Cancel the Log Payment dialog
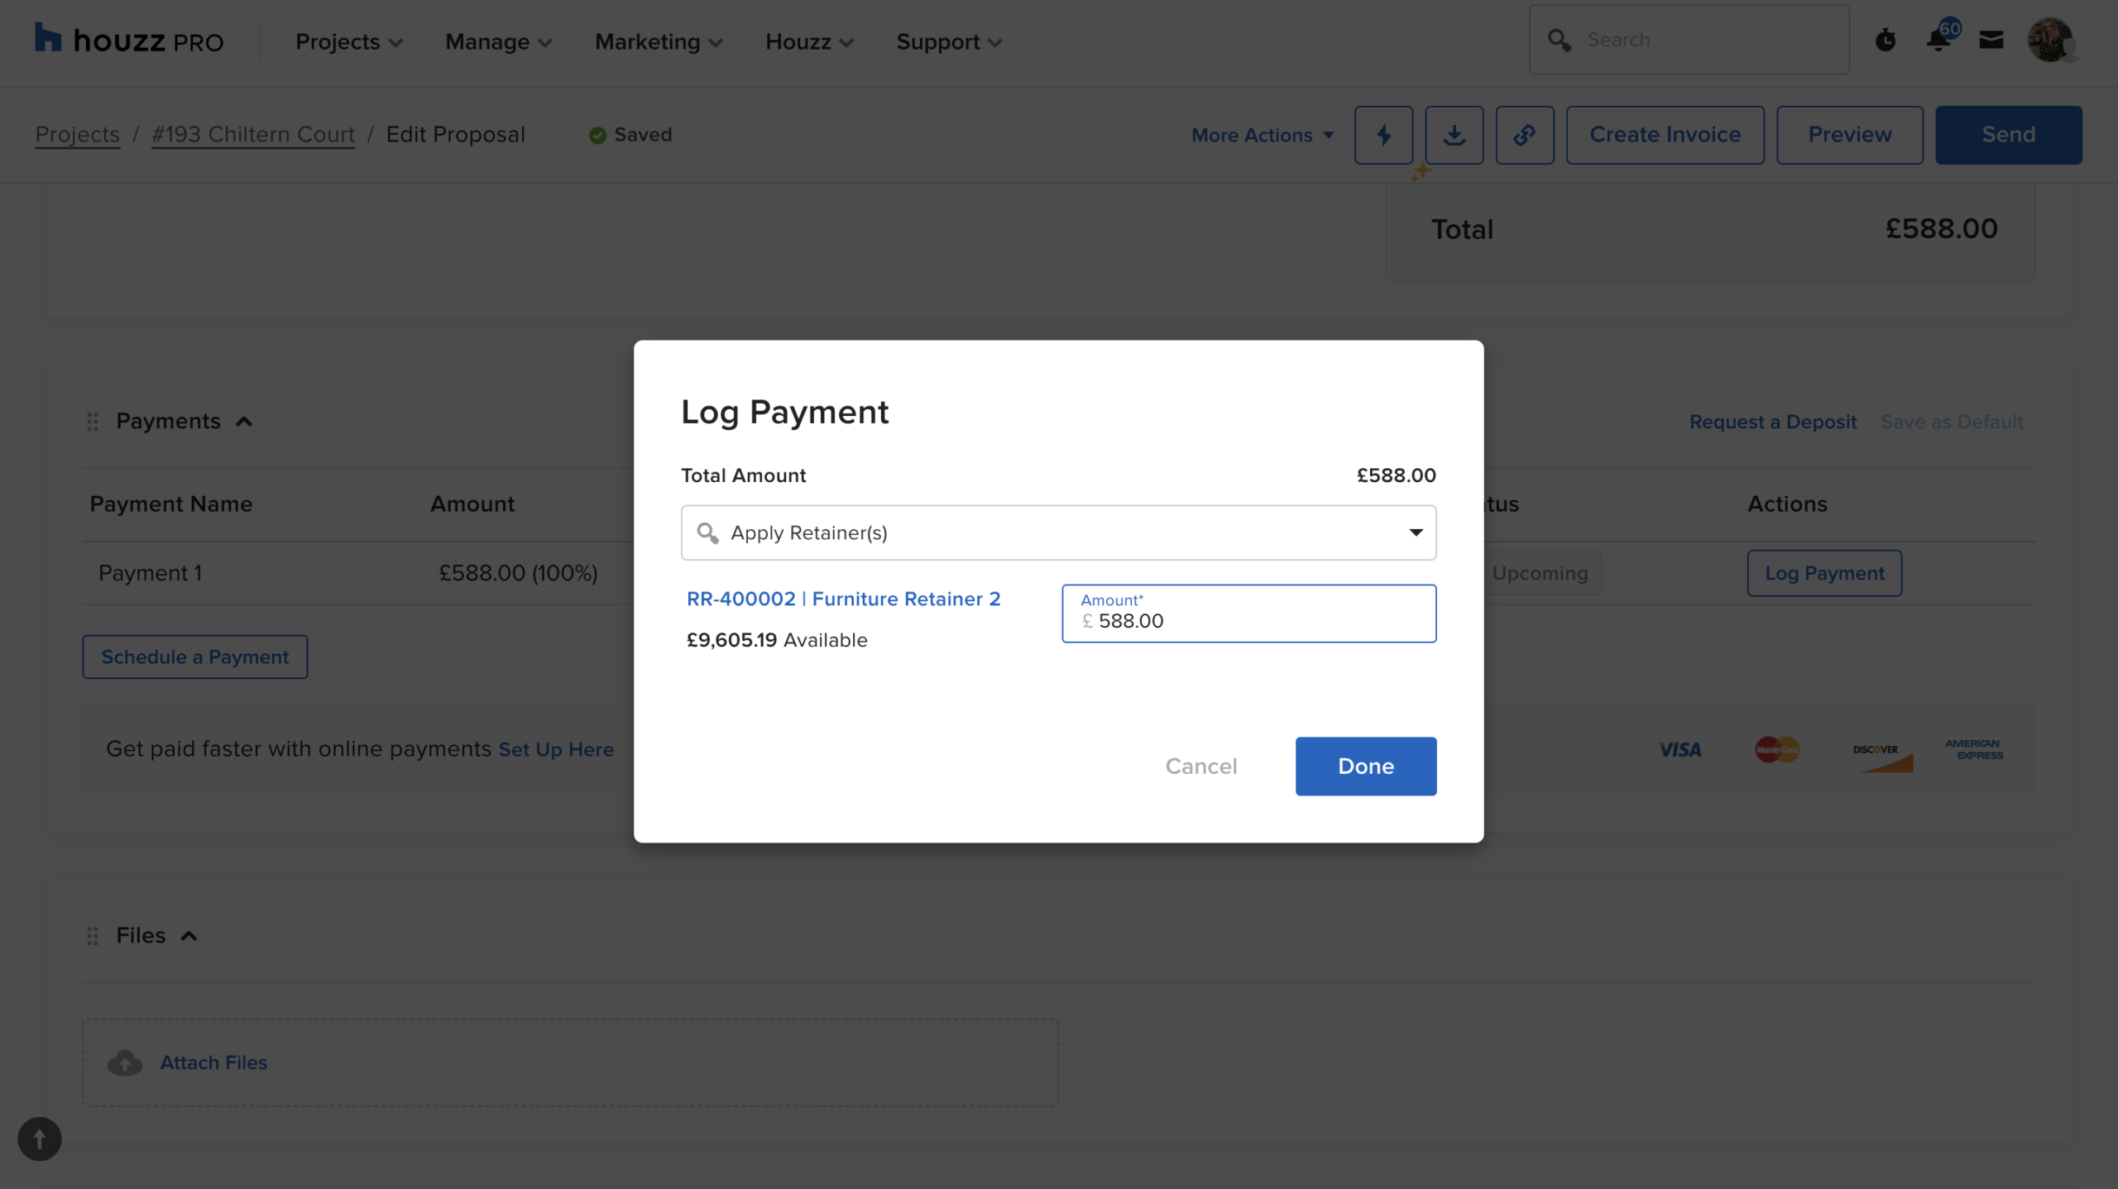2118x1189 pixels. point(1200,766)
